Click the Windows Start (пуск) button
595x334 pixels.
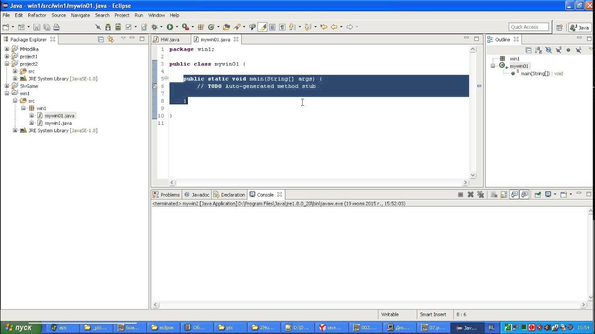tap(20, 328)
